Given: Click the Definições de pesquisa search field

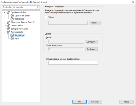Looking at the screenshot, I should coord(19,7).
